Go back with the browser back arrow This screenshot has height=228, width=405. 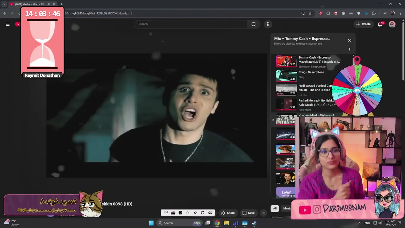(x=4, y=13)
